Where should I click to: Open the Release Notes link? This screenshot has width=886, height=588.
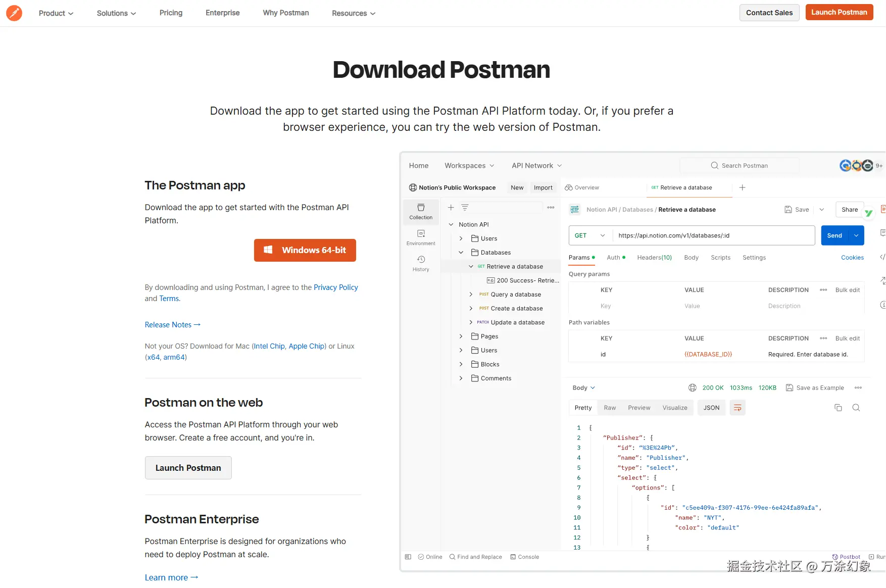coord(172,325)
